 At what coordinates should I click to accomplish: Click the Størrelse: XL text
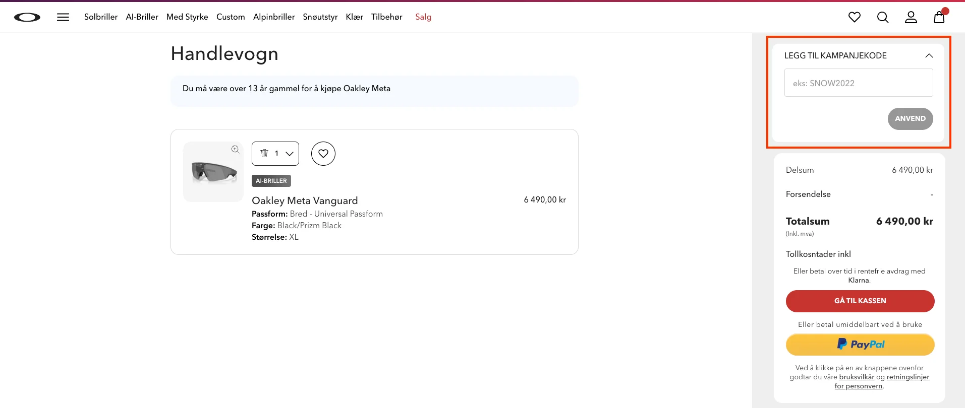coord(275,237)
